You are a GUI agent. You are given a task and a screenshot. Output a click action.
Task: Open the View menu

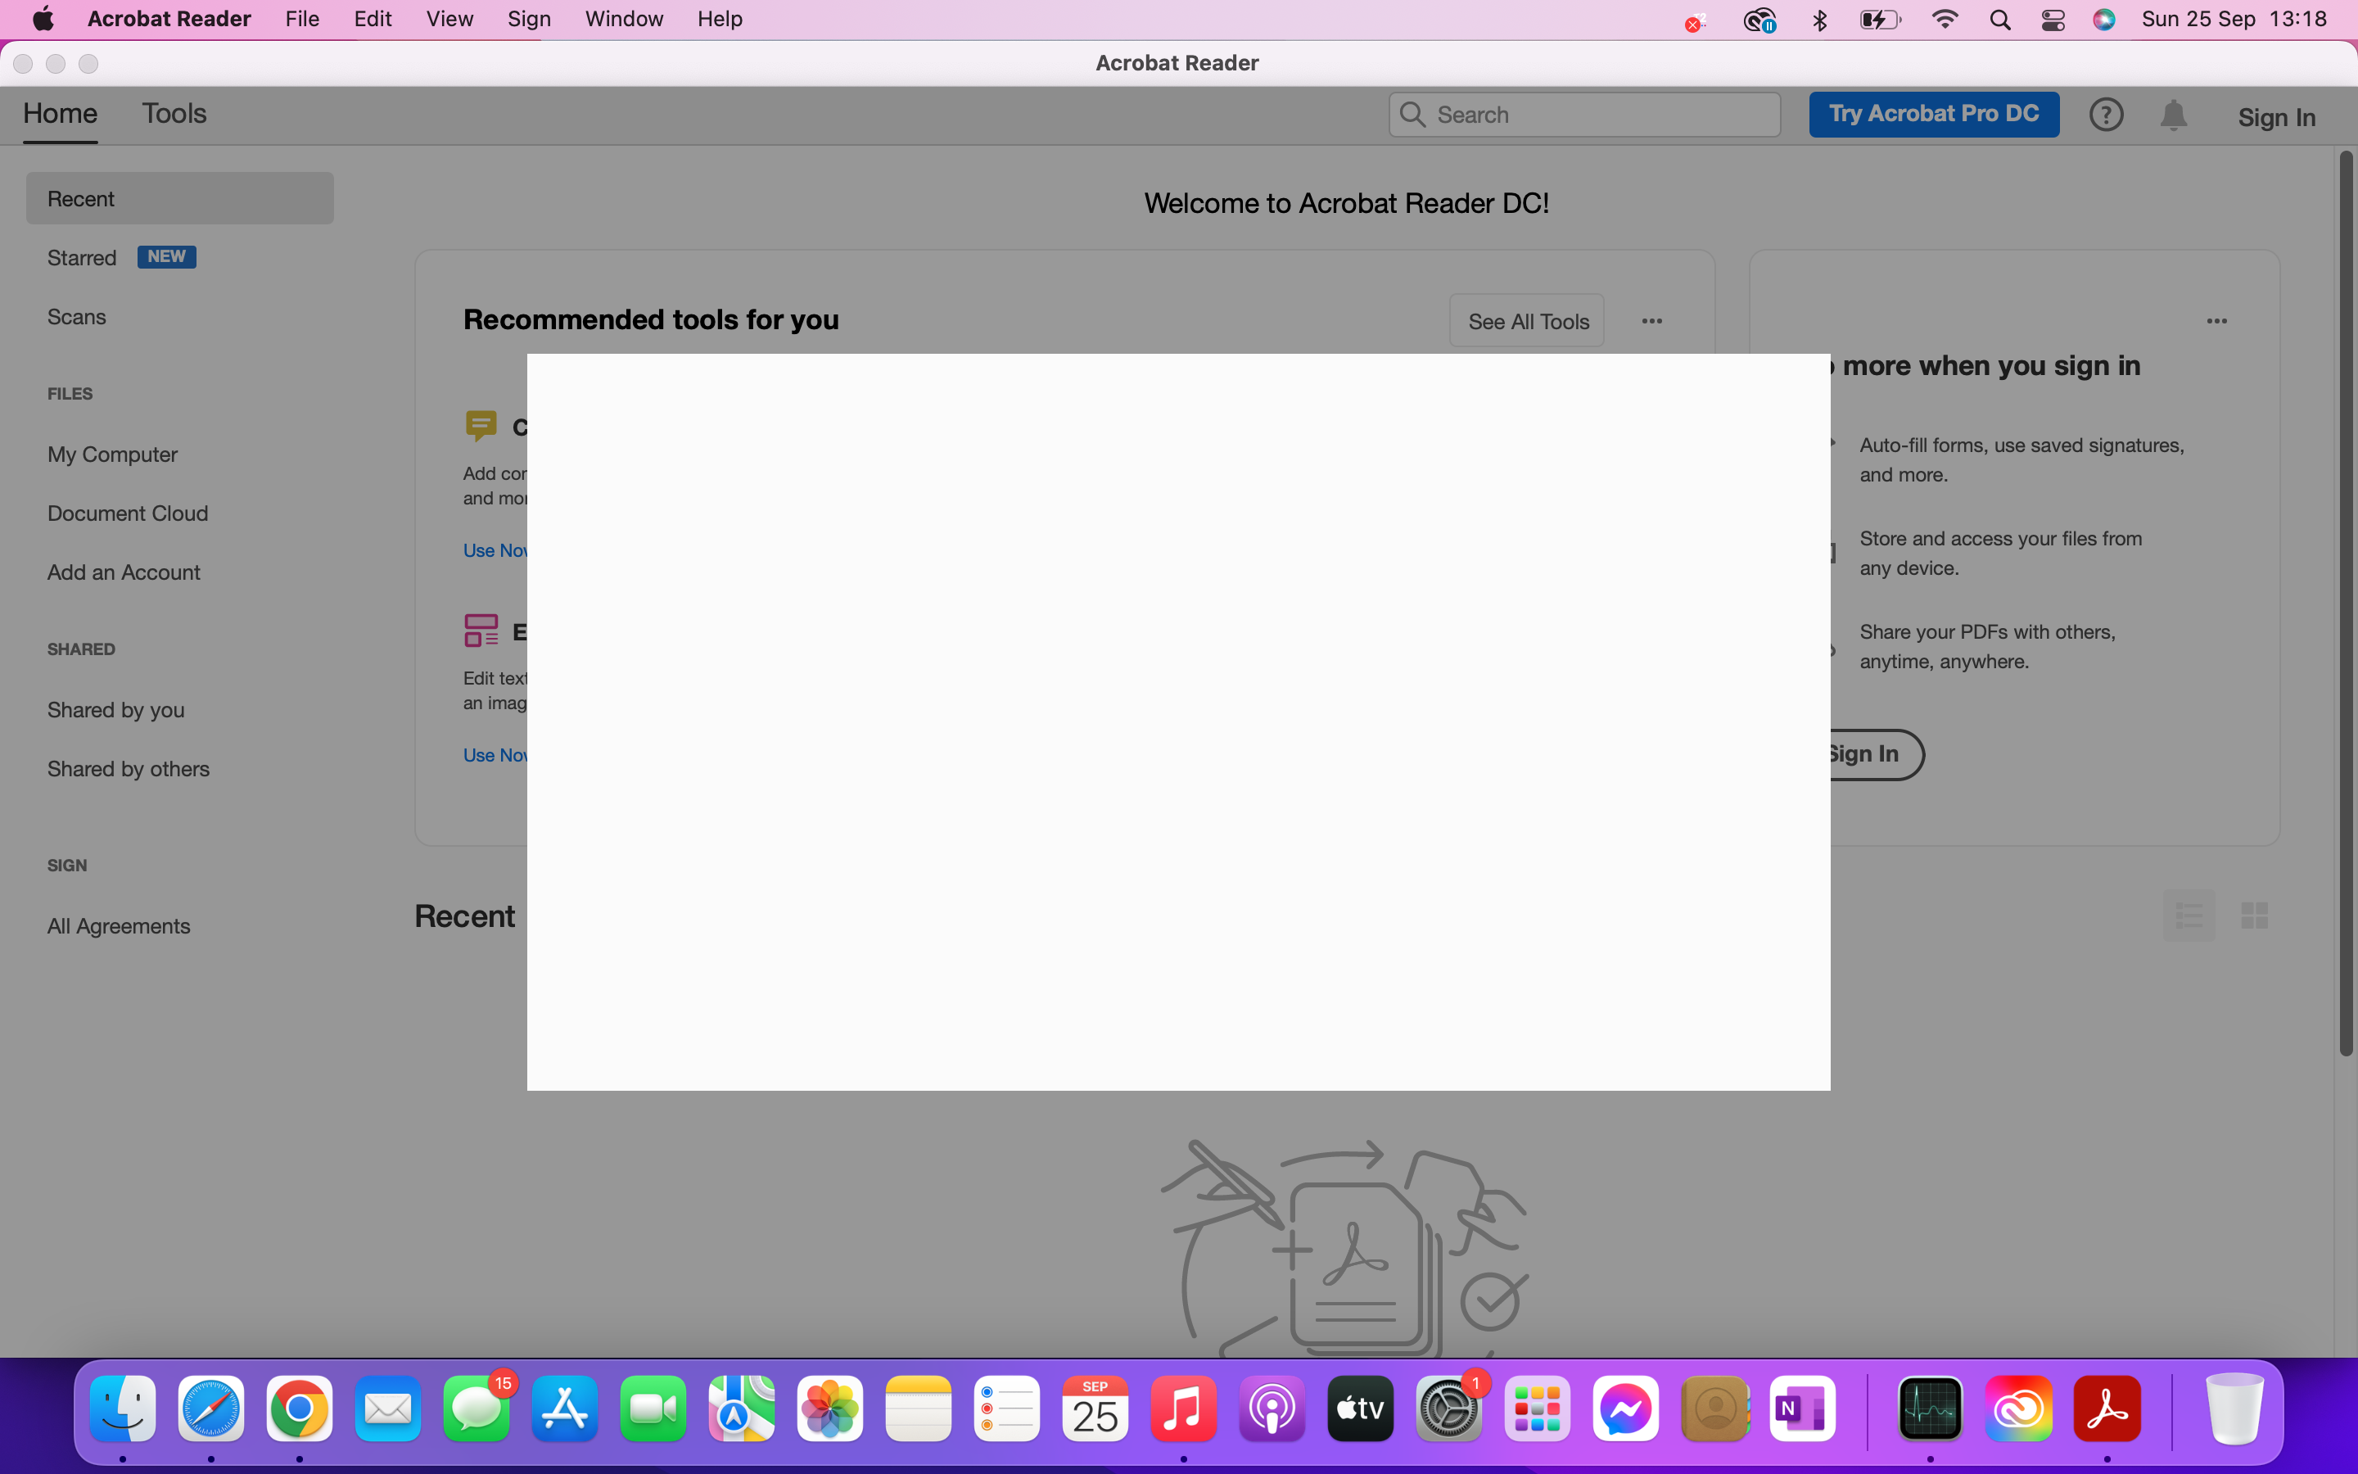pyautogui.click(x=449, y=20)
